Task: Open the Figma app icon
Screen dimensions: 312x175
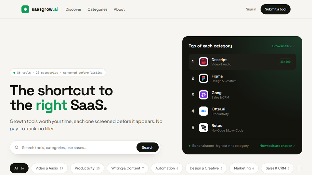Action: coord(203,78)
